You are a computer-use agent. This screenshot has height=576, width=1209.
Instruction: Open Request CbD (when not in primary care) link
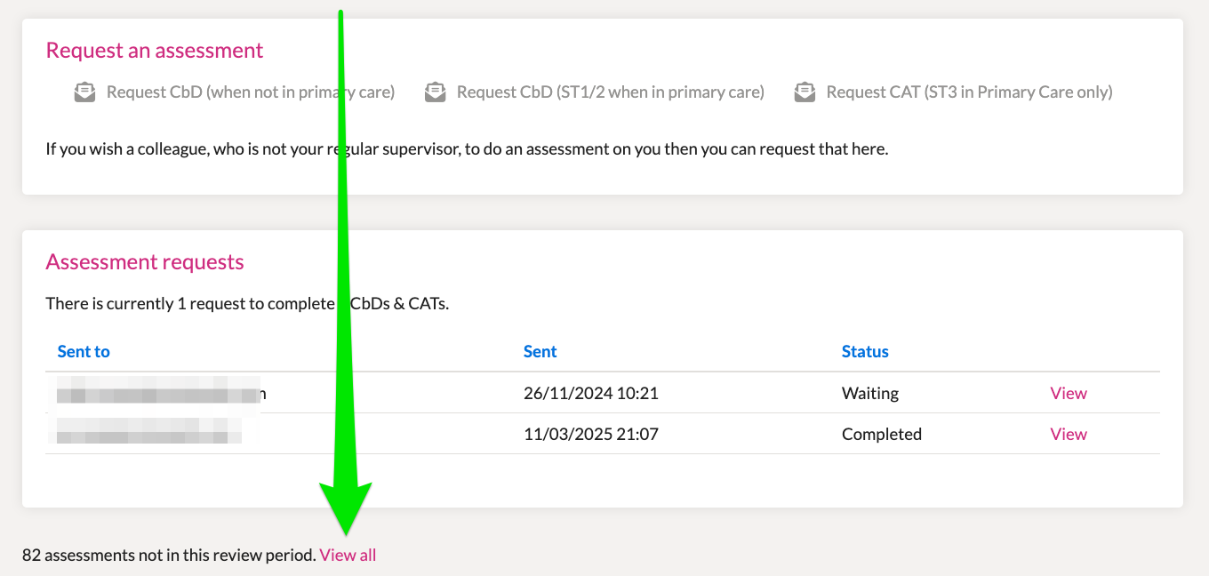click(251, 92)
